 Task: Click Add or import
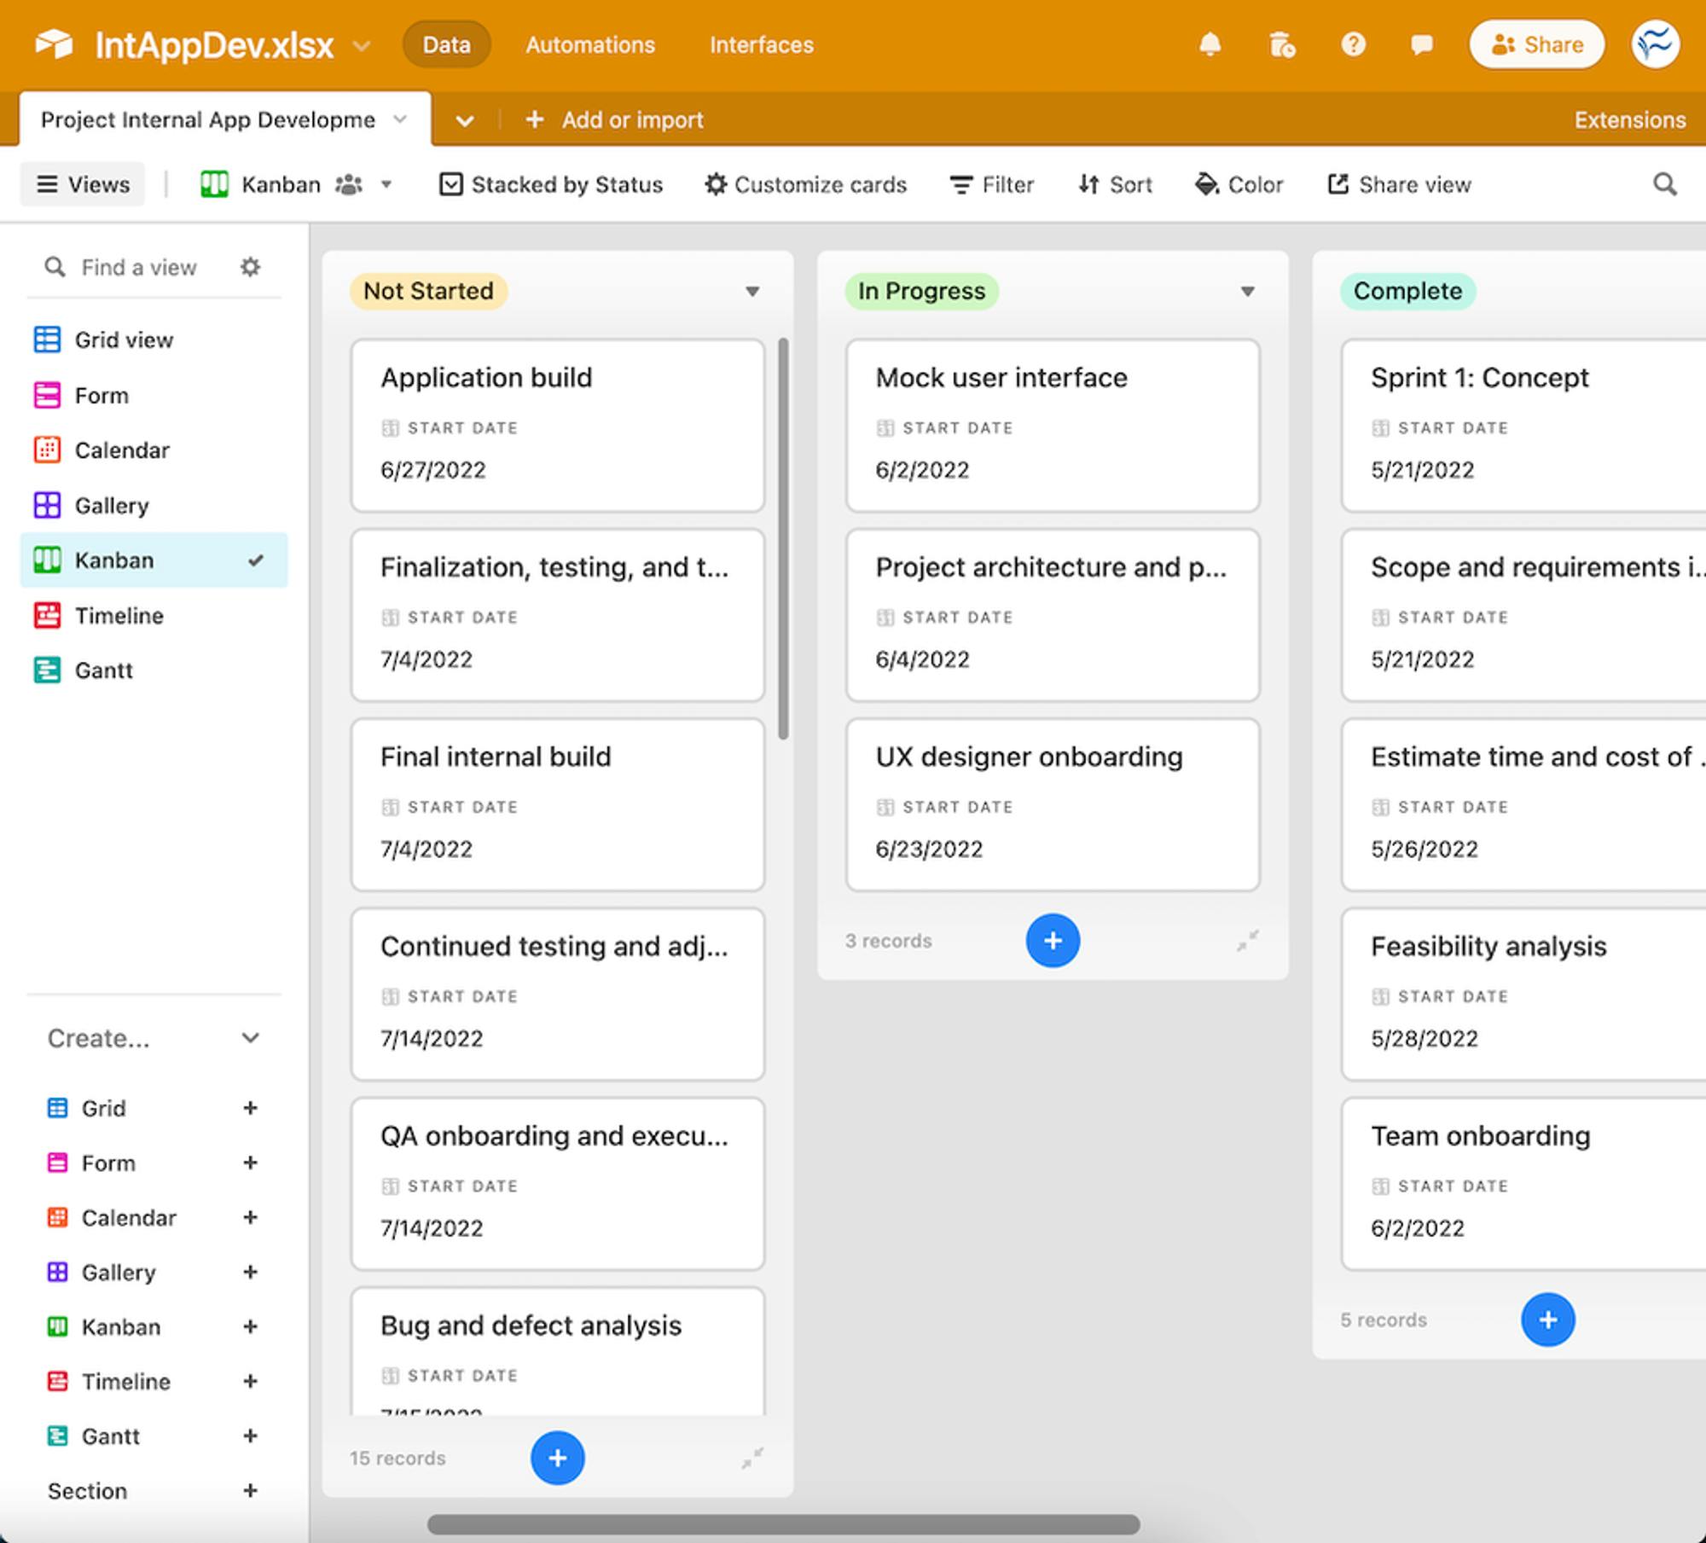click(615, 119)
